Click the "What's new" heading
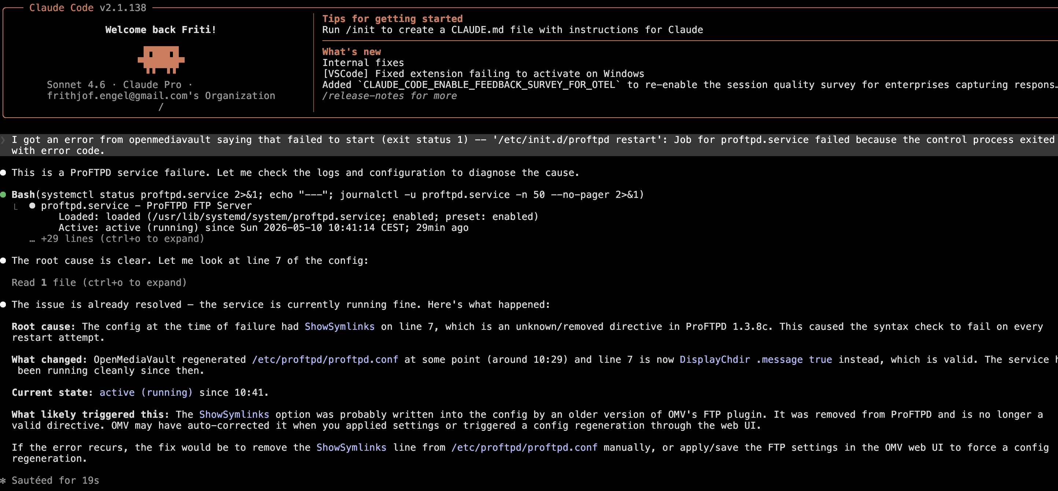This screenshot has height=491, width=1058. pos(352,52)
